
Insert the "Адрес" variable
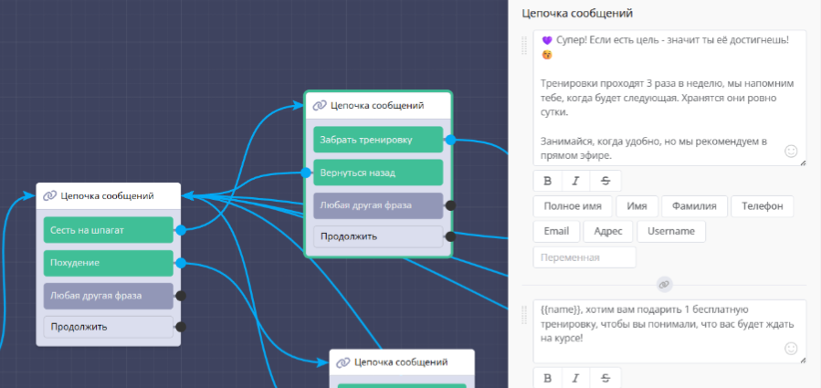coord(608,232)
